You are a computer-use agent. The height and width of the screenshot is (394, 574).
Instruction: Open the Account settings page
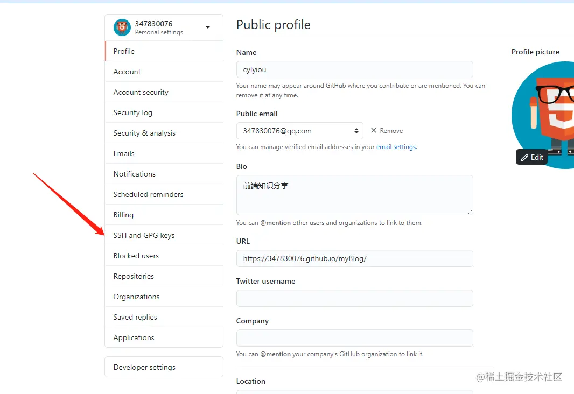click(164, 72)
